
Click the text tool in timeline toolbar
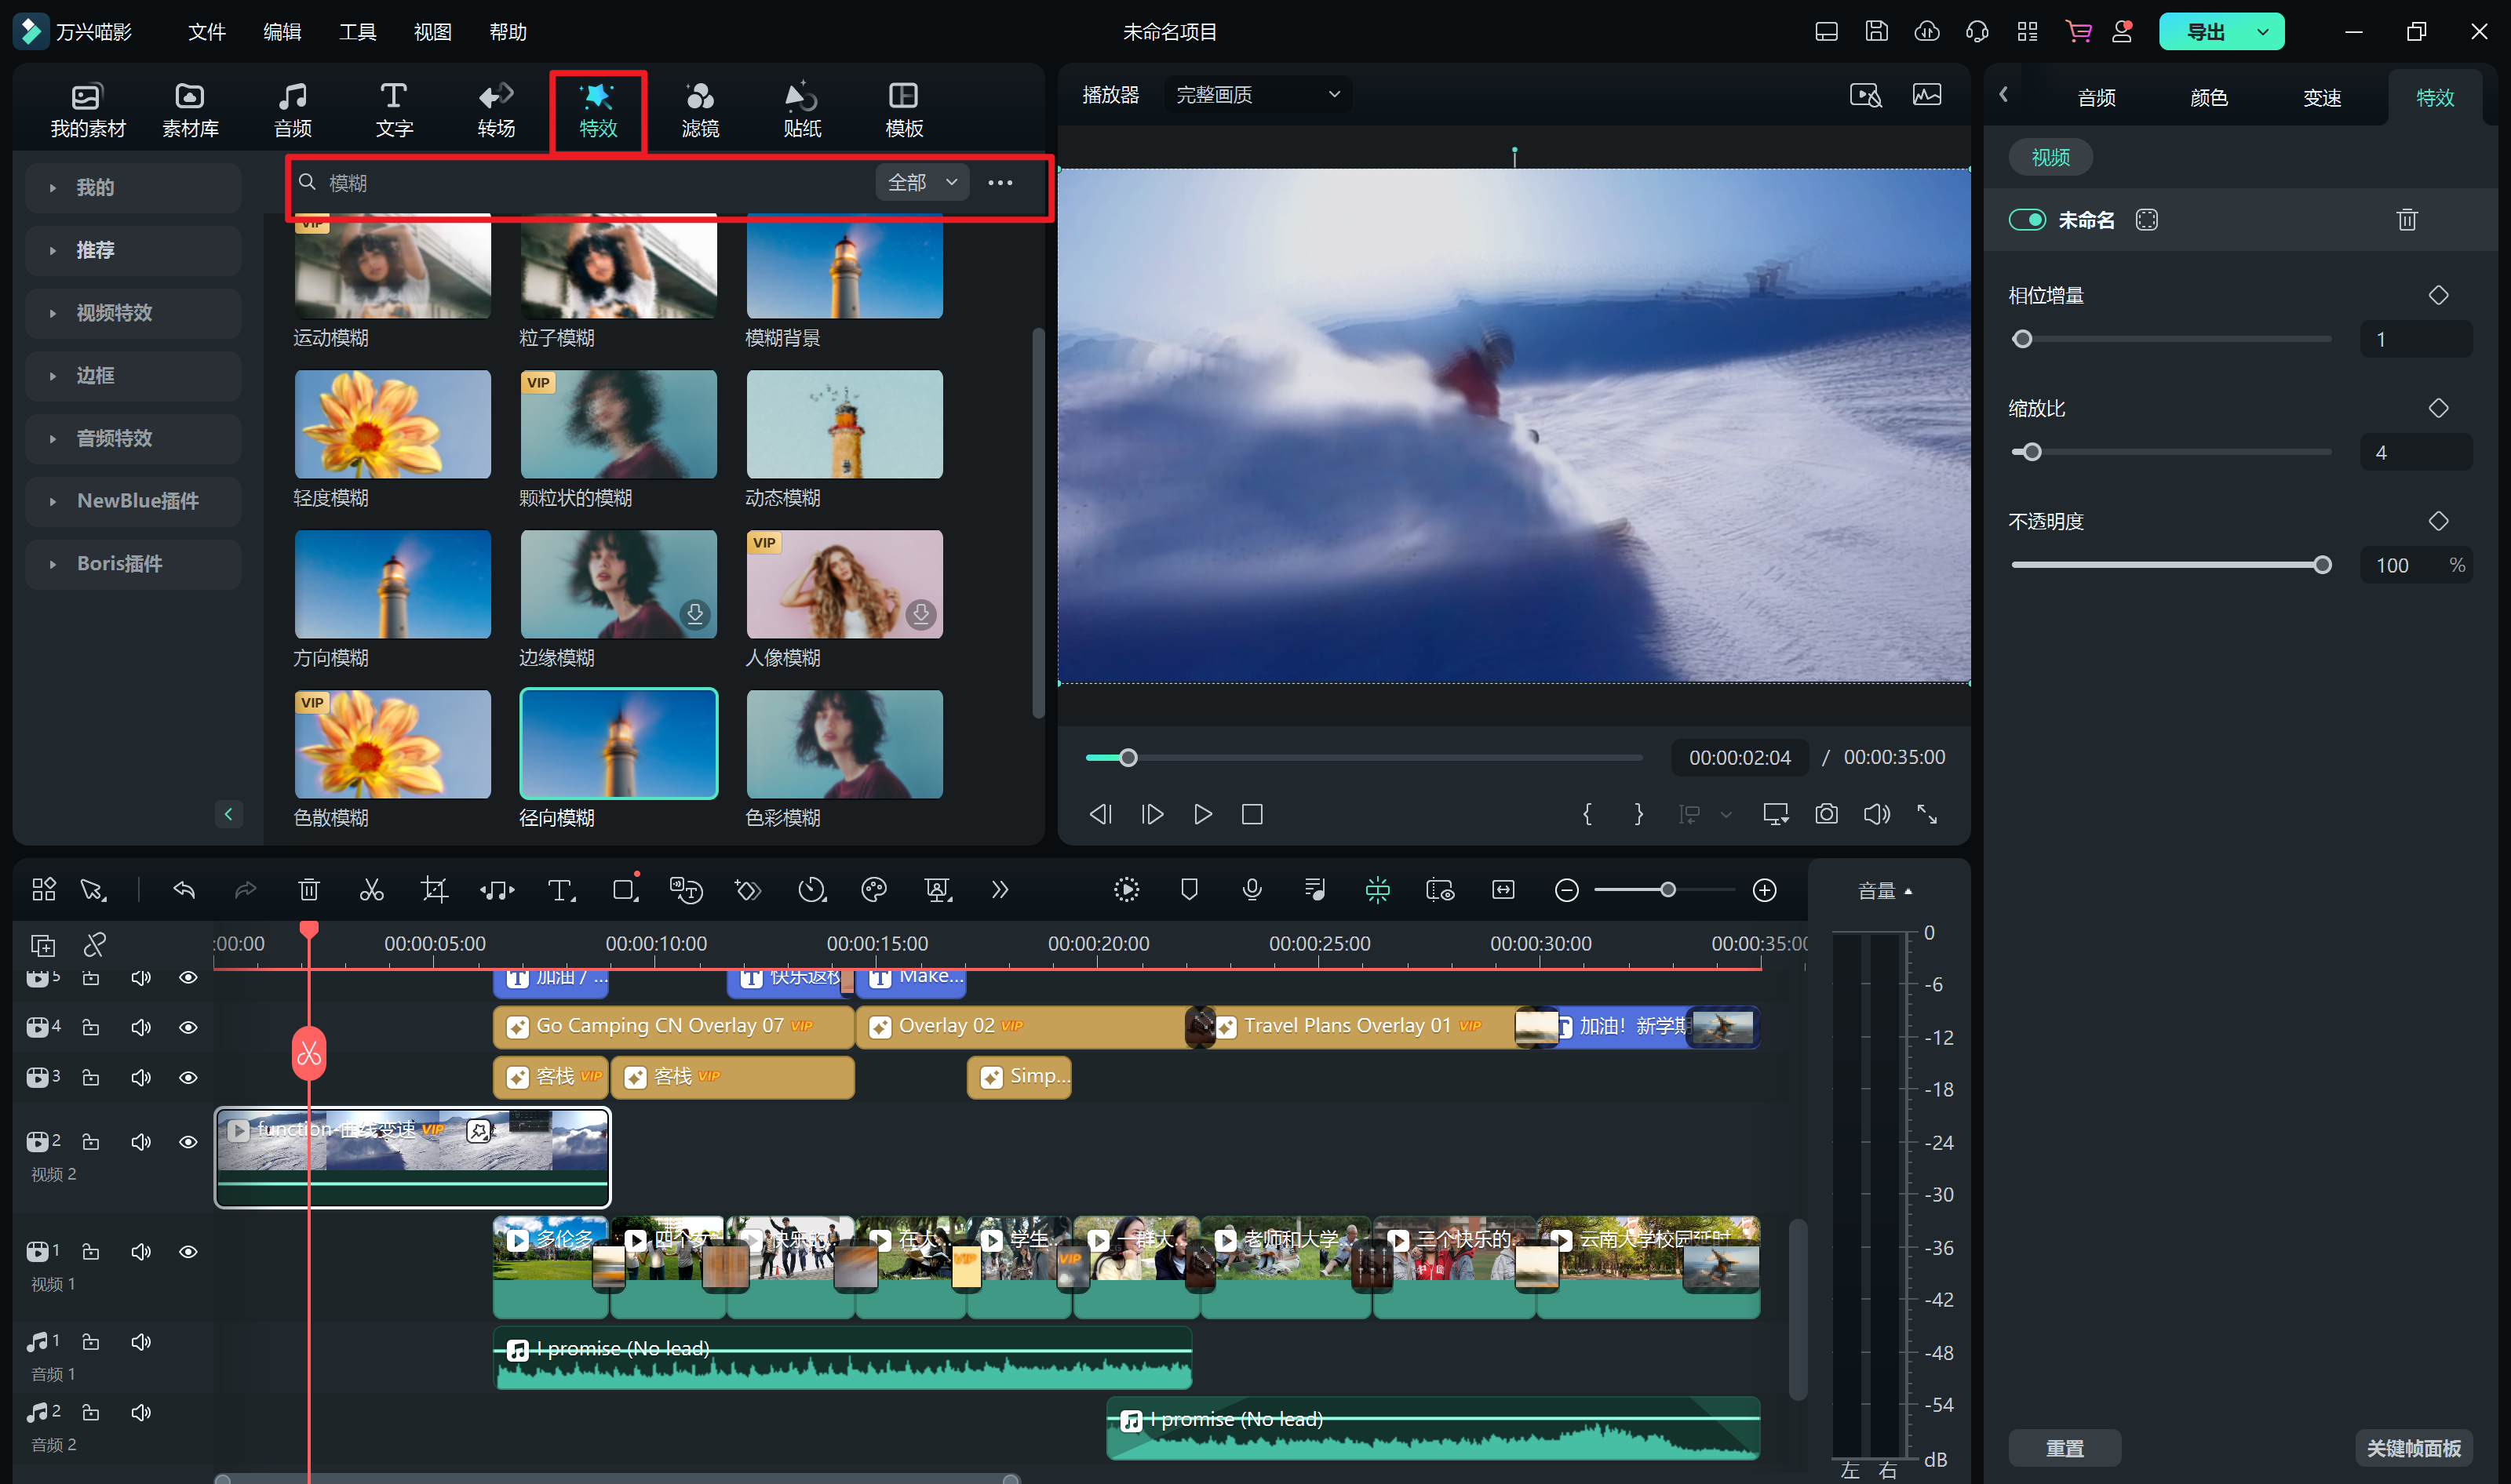click(x=561, y=889)
